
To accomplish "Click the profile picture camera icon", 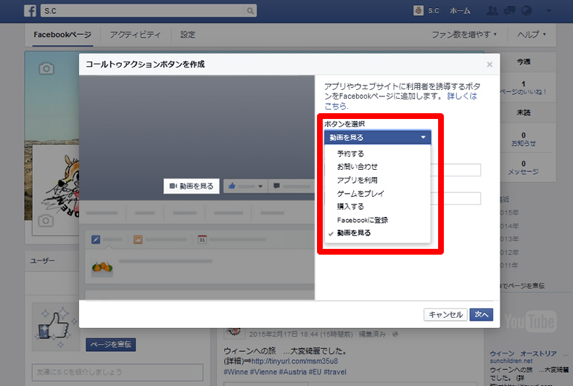I will pos(46,221).
